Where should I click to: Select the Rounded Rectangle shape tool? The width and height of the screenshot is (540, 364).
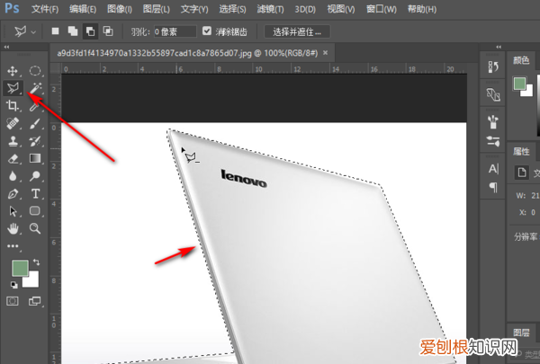pyautogui.click(x=35, y=210)
